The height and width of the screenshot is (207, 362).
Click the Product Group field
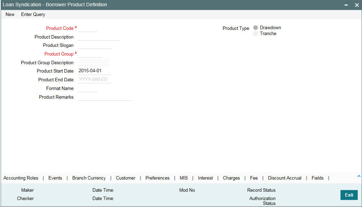[x=89, y=54]
